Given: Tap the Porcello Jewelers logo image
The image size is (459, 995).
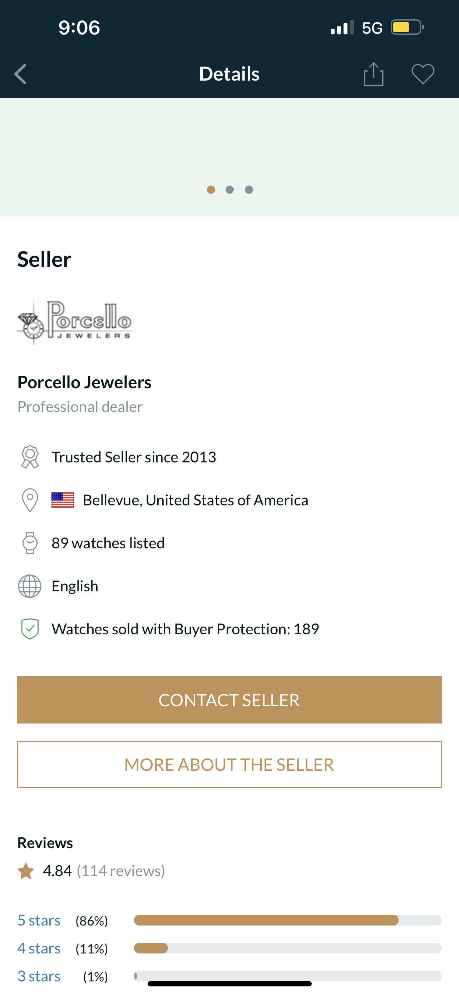Looking at the screenshot, I should (76, 322).
